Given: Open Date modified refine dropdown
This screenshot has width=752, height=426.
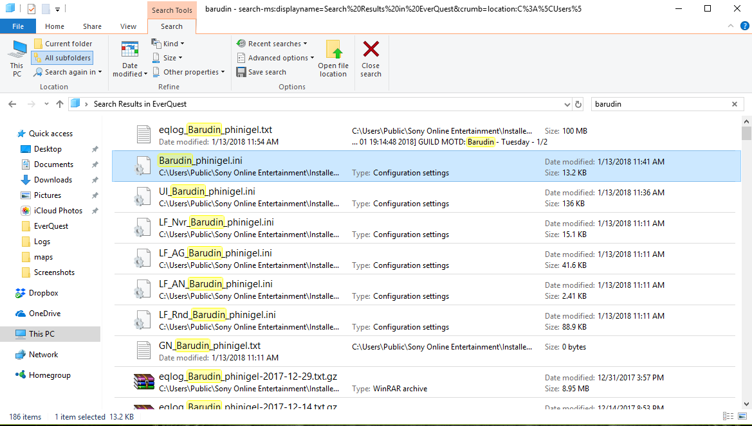Looking at the screenshot, I should click(129, 58).
